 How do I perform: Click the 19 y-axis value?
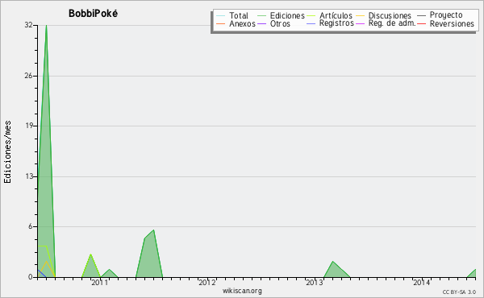pos(28,126)
